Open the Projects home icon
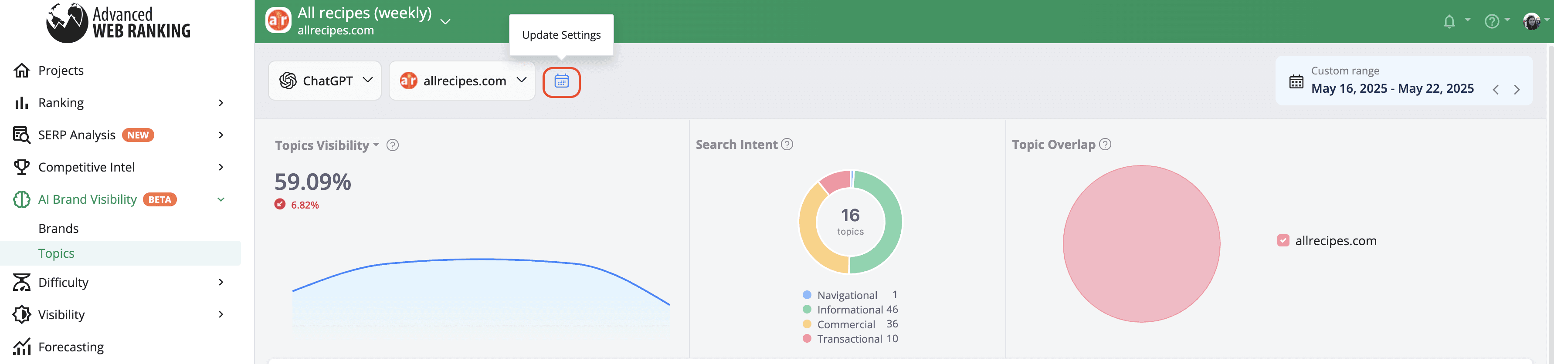 22,71
